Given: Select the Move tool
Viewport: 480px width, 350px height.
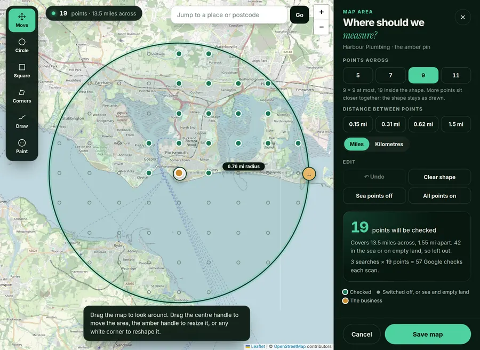Looking at the screenshot, I should [22, 20].
